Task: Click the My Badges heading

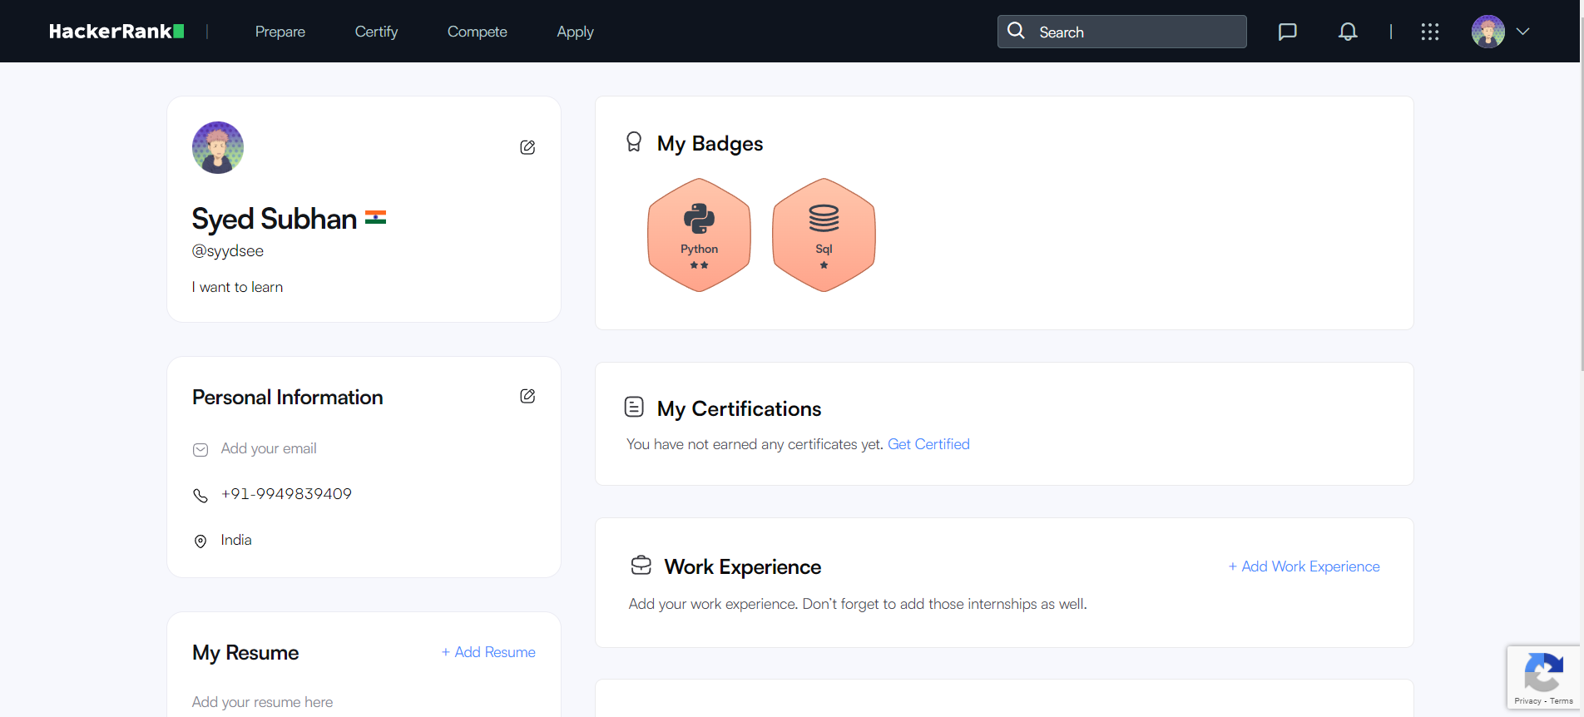Action: click(x=710, y=144)
